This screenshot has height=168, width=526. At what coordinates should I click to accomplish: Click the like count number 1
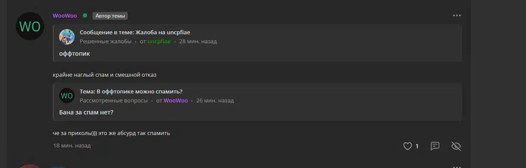pyautogui.click(x=417, y=146)
